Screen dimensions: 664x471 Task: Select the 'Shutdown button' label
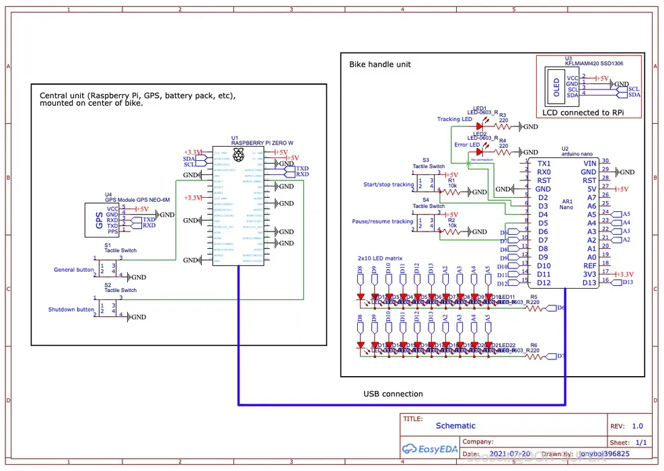[x=71, y=310]
